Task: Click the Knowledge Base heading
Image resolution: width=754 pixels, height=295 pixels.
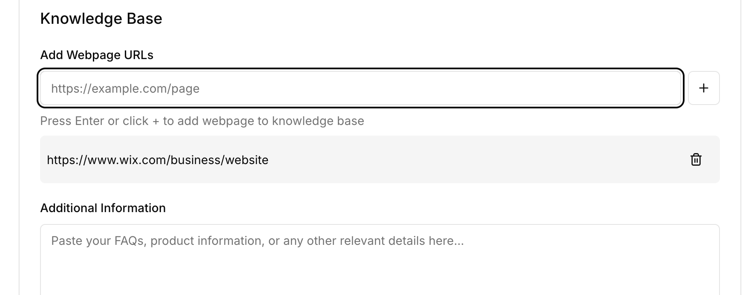Action: coord(101,19)
